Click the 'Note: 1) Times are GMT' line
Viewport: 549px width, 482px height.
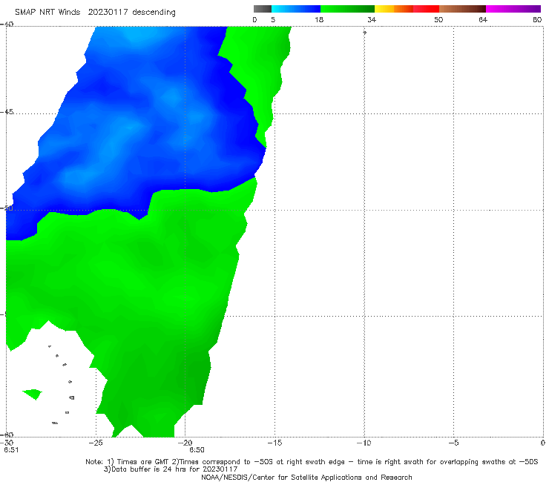[x=312, y=462]
